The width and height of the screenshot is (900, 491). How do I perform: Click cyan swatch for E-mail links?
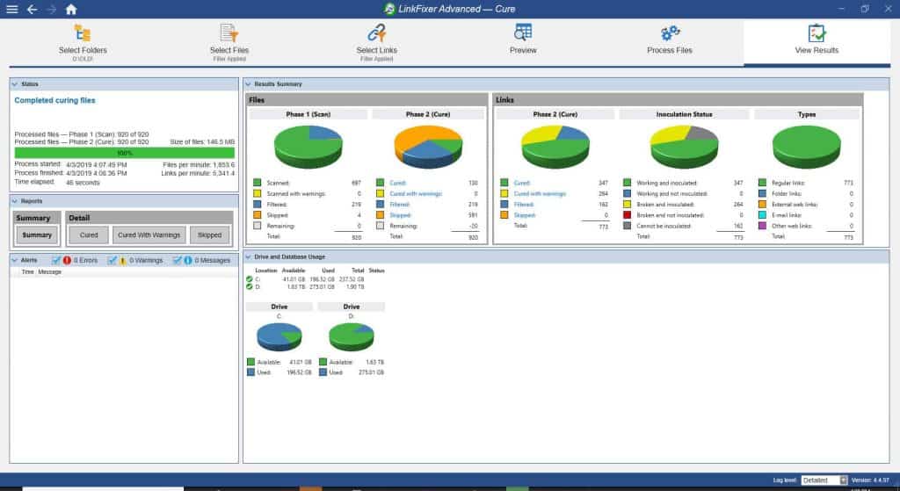coord(762,215)
